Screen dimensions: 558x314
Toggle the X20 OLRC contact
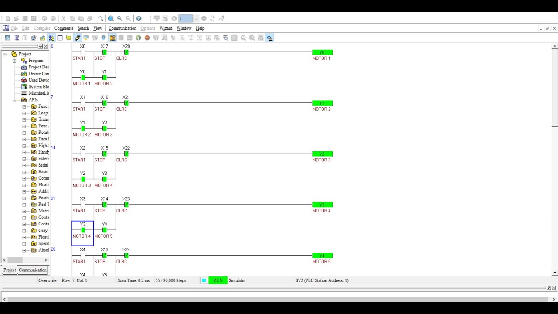point(126,52)
